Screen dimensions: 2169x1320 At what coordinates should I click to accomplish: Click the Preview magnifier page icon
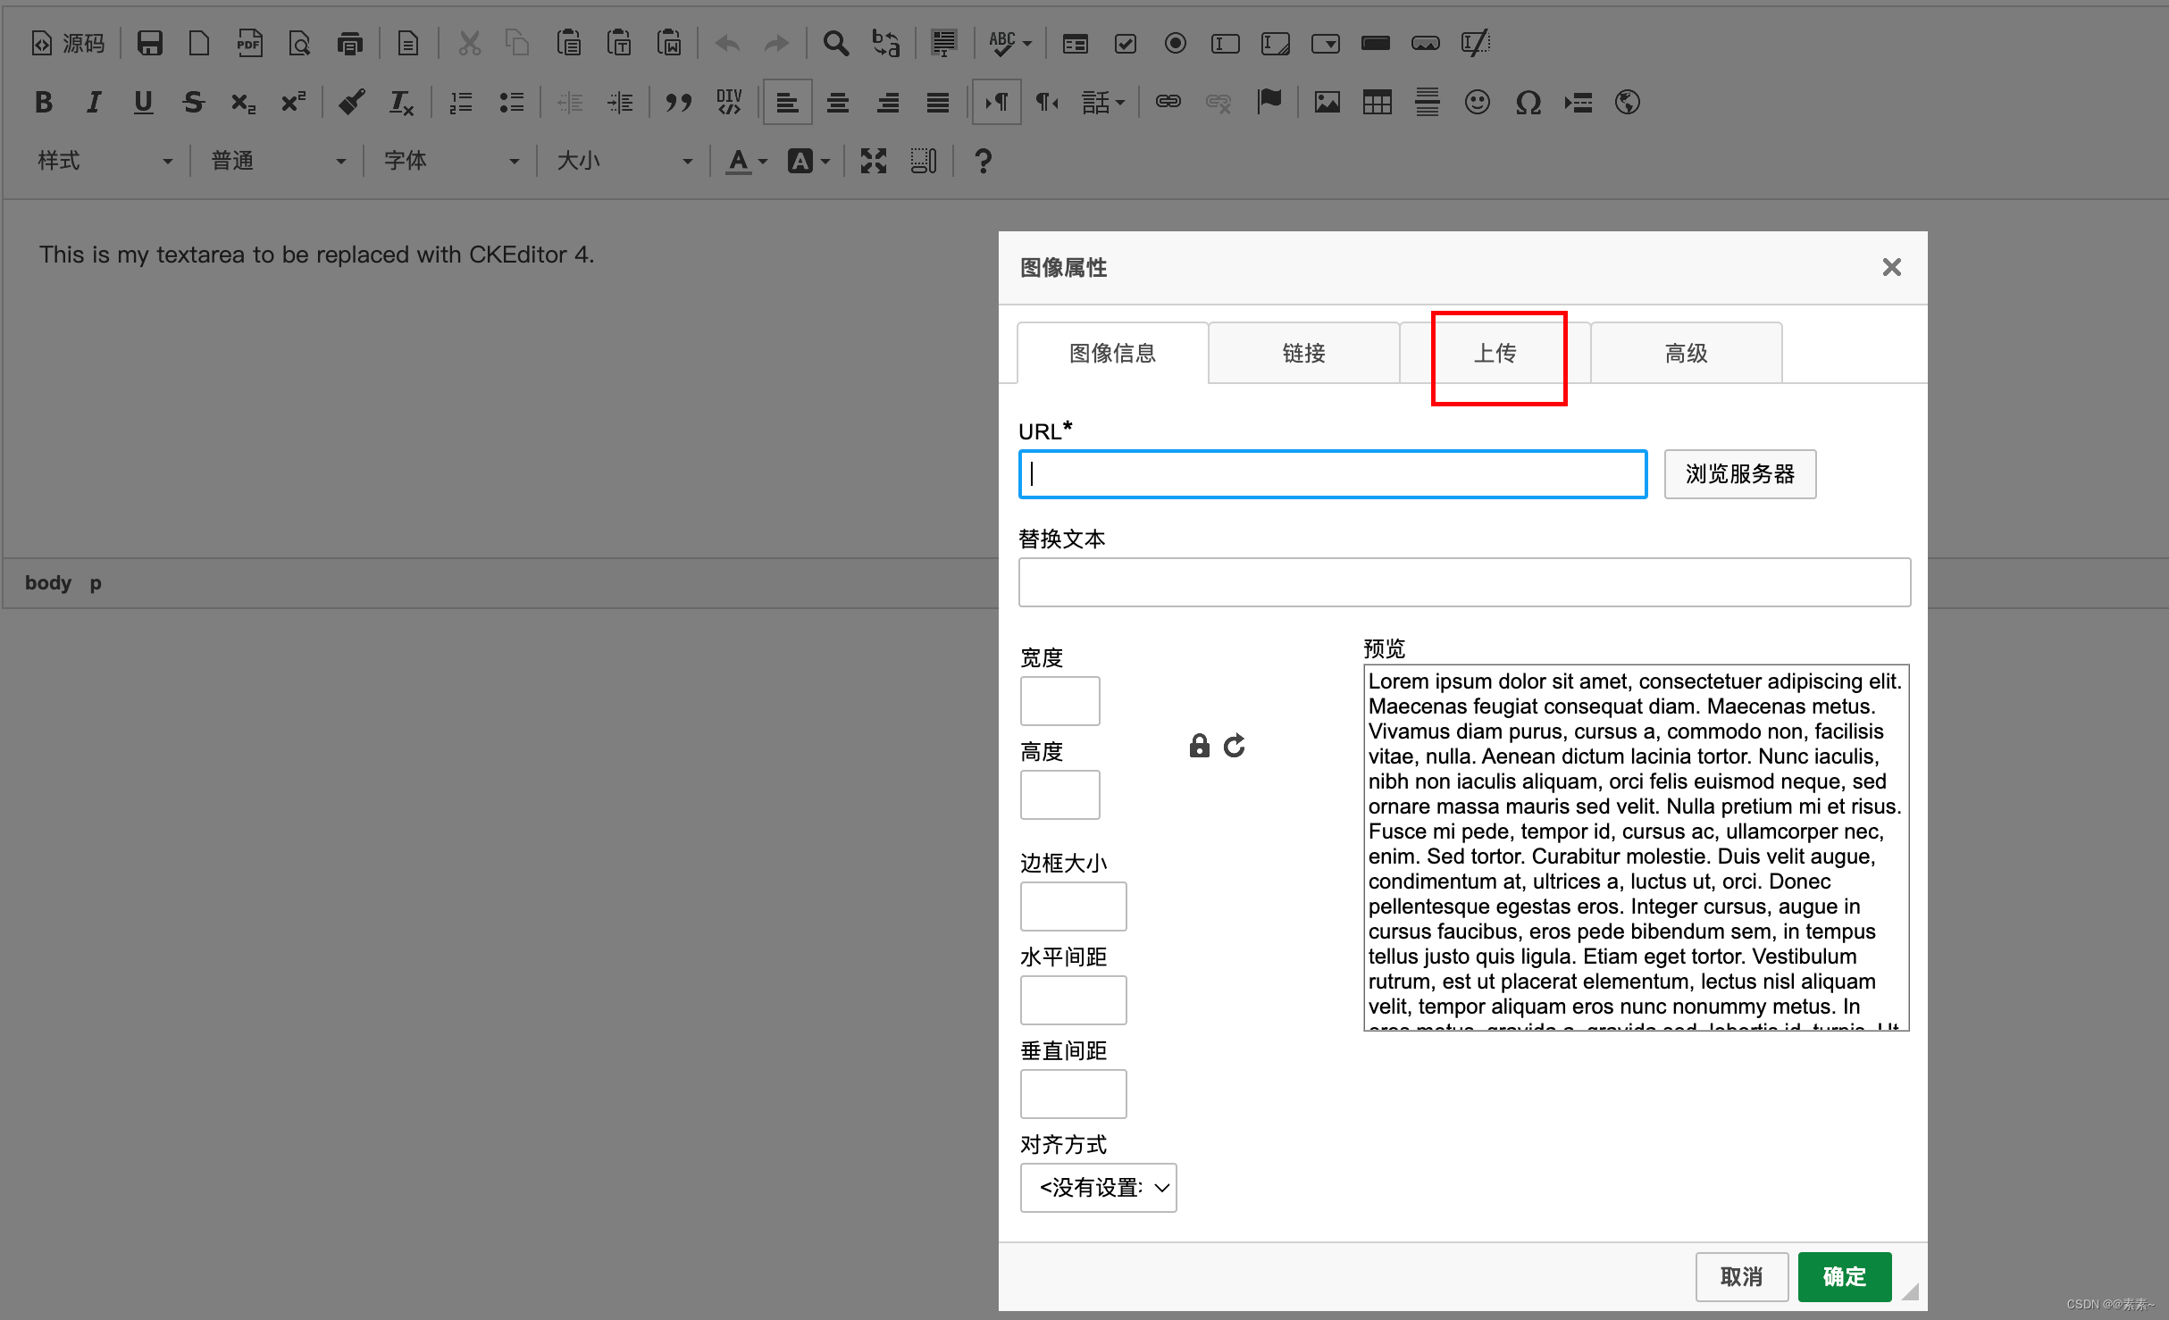299,43
